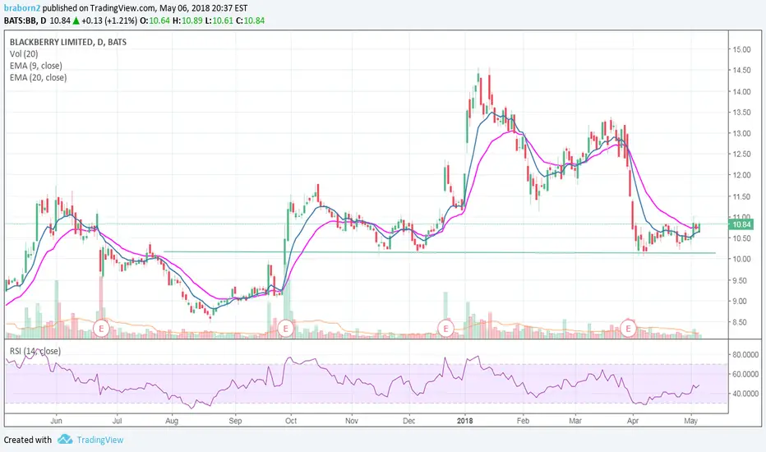Click the May label on time axis
The width and height of the screenshot is (766, 452).
(x=690, y=421)
